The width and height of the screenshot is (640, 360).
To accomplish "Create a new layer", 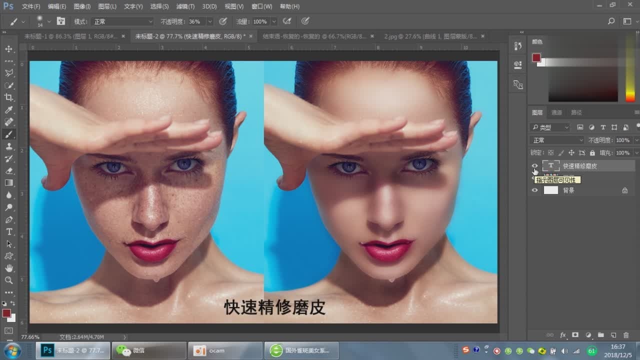I will pyautogui.click(x=613, y=335).
